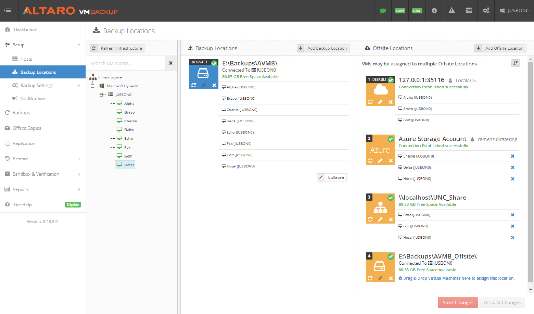Image resolution: width=534 pixels, height=314 pixels.
Task: Sort offsite locations with the sort icon
Action: tap(516, 63)
